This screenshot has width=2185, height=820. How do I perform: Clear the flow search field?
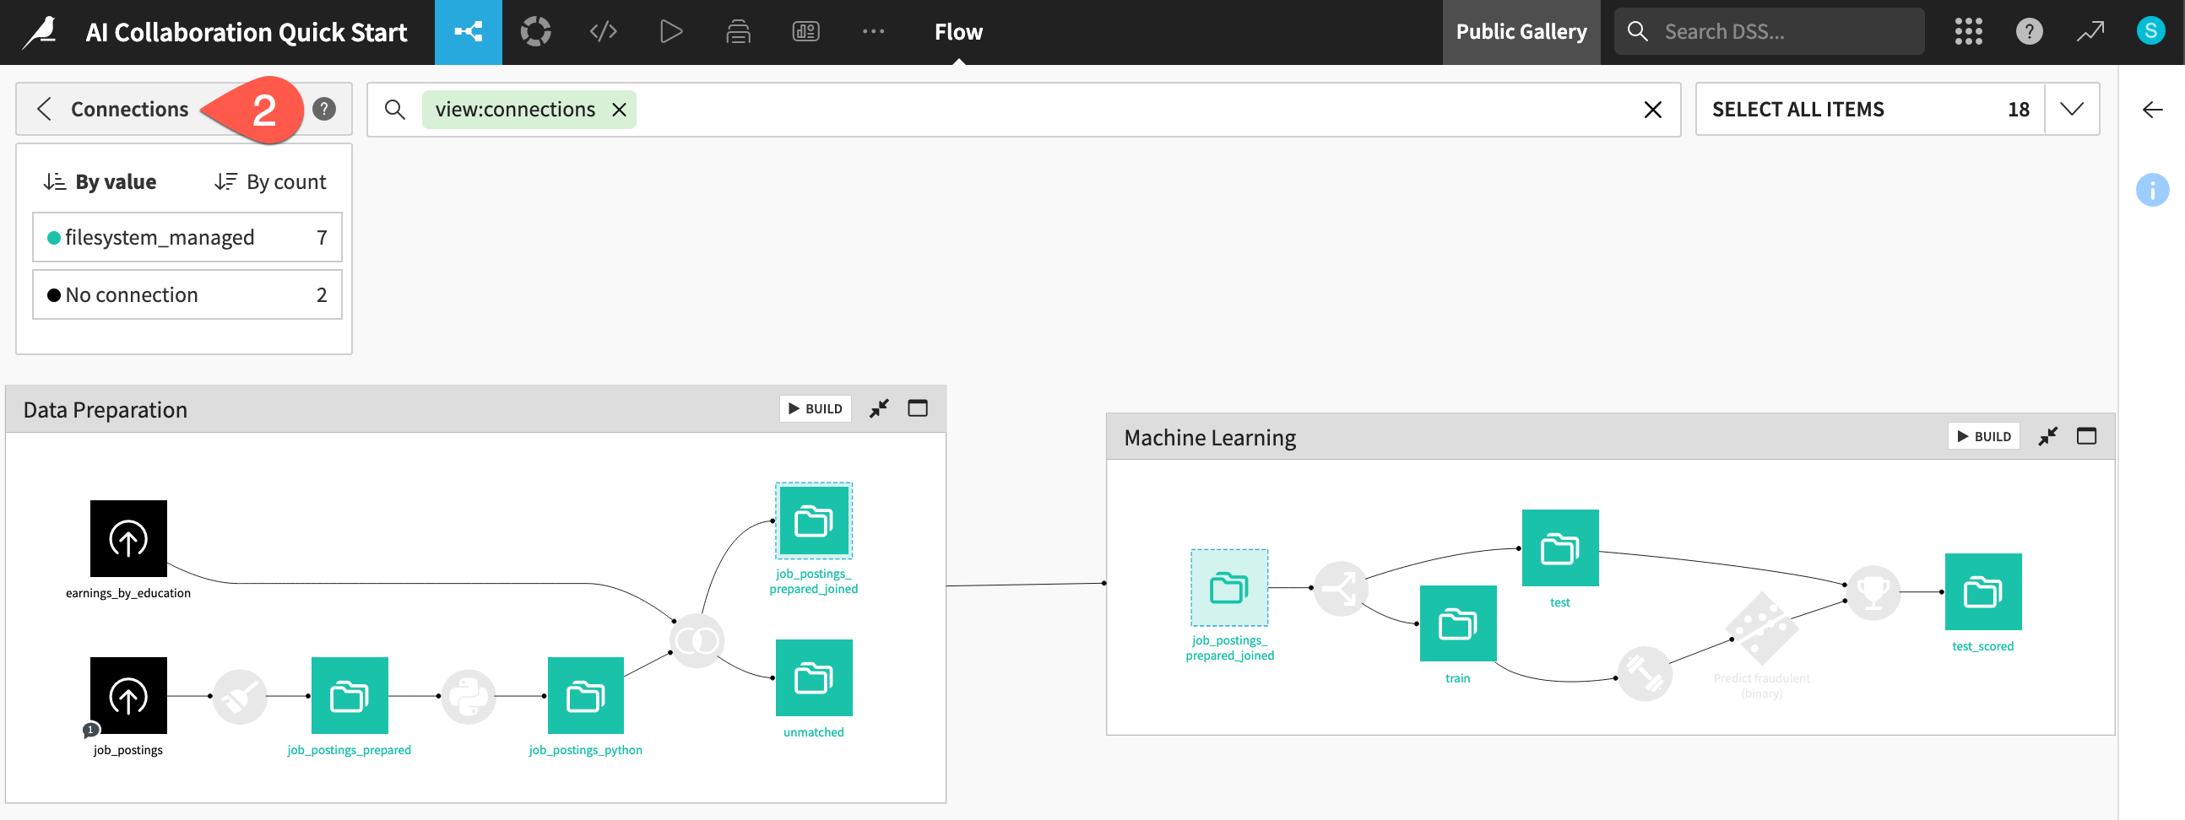pos(1652,110)
